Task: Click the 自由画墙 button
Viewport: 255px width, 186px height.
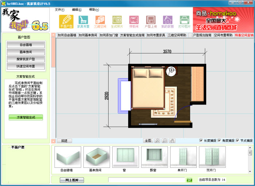Action: (x=25, y=45)
